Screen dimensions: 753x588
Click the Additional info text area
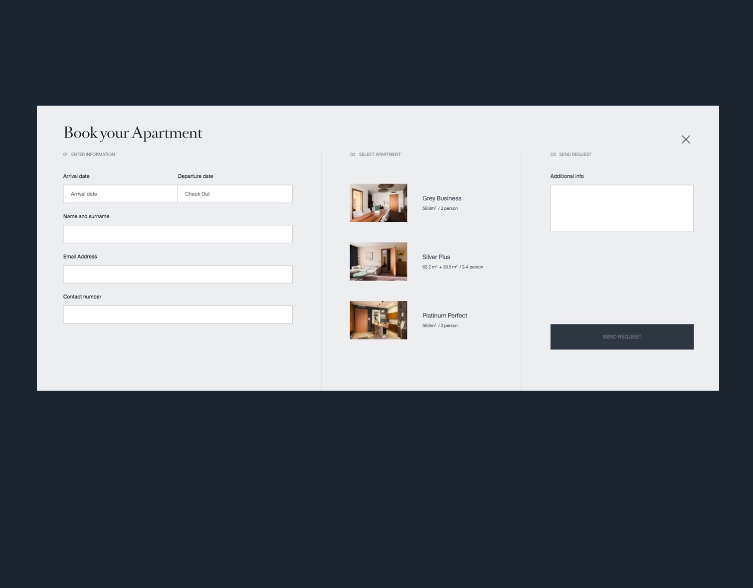click(x=621, y=208)
